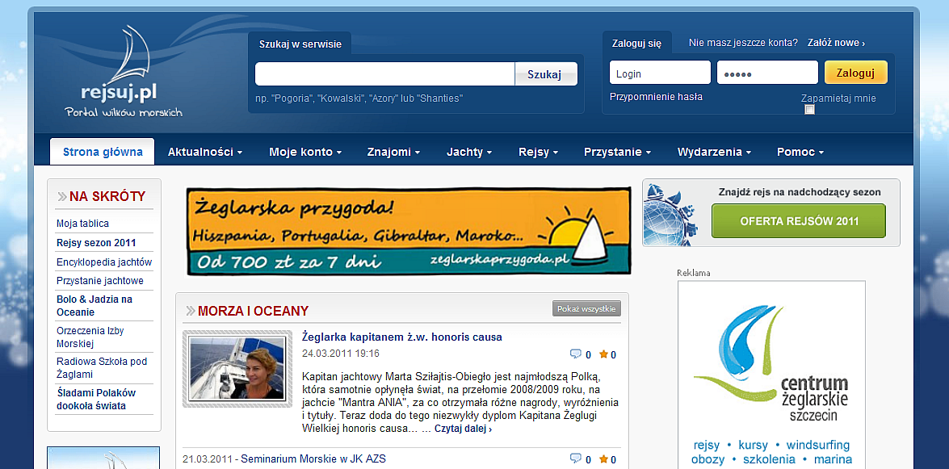Viewport: 949px width, 469px height.
Task: Open the Jachty dropdown menu
Action: point(468,152)
